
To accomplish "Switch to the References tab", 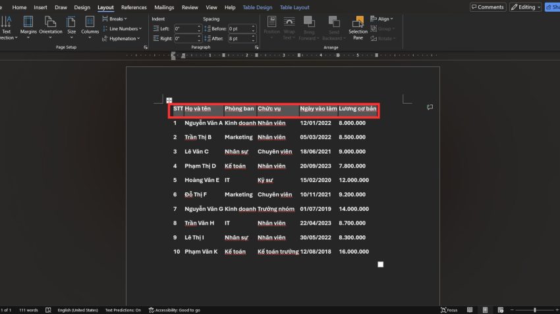I will (134, 7).
